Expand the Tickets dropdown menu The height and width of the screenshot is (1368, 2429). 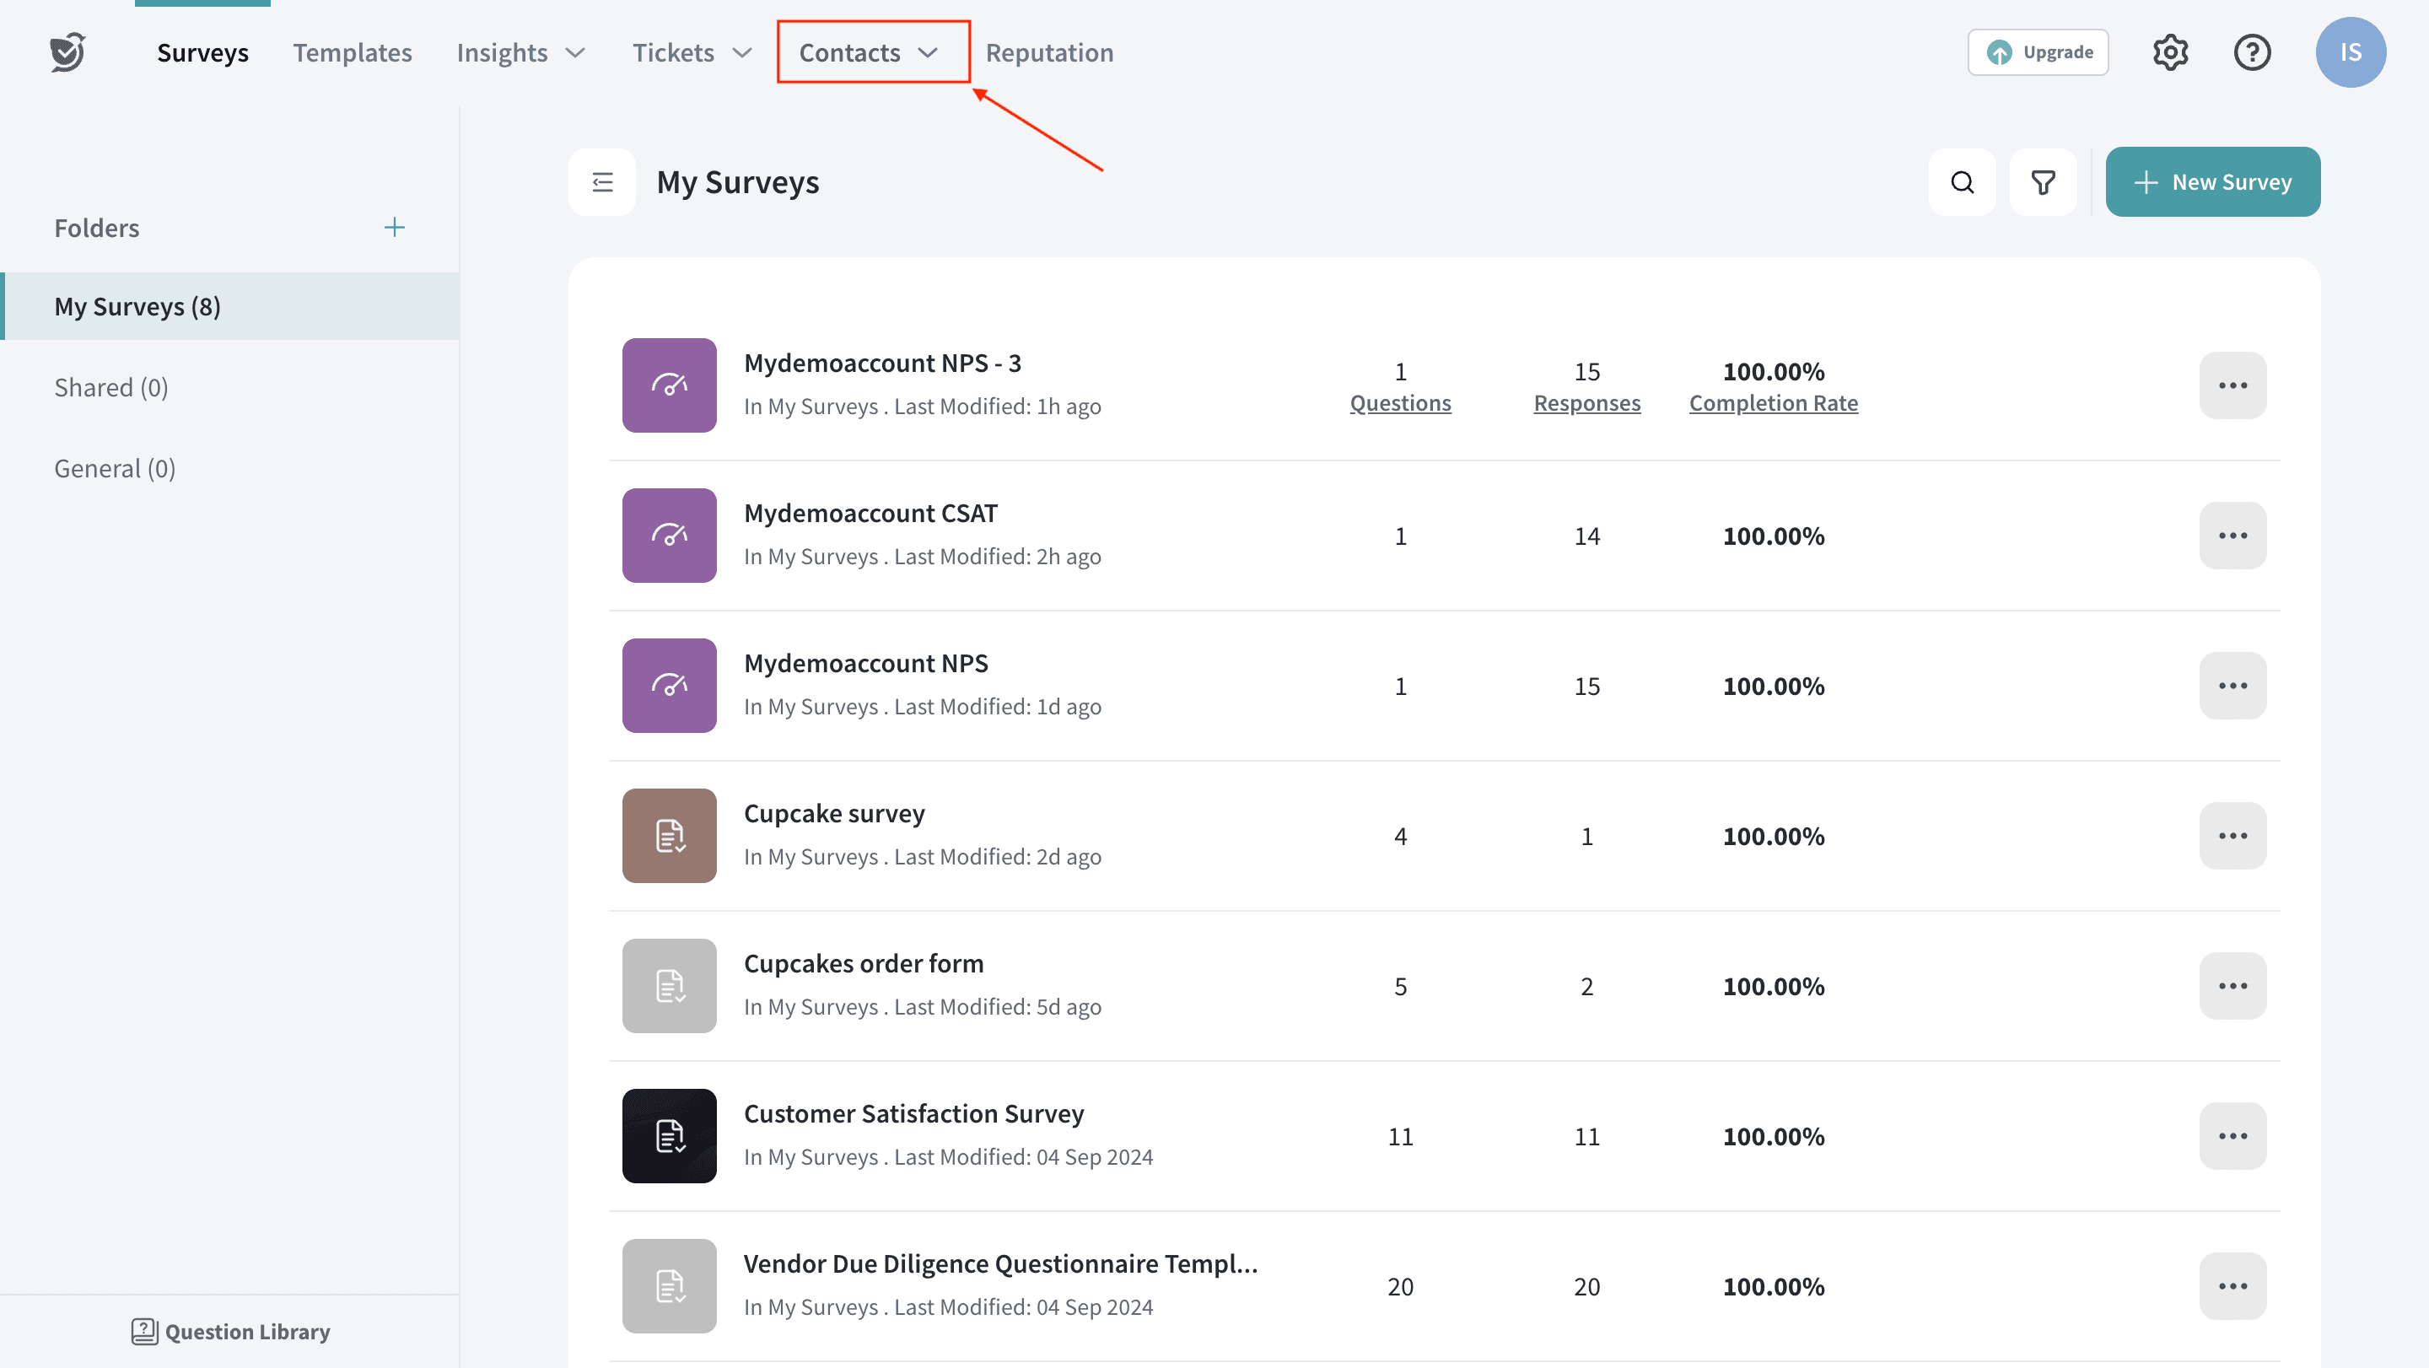pyautogui.click(x=692, y=53)
